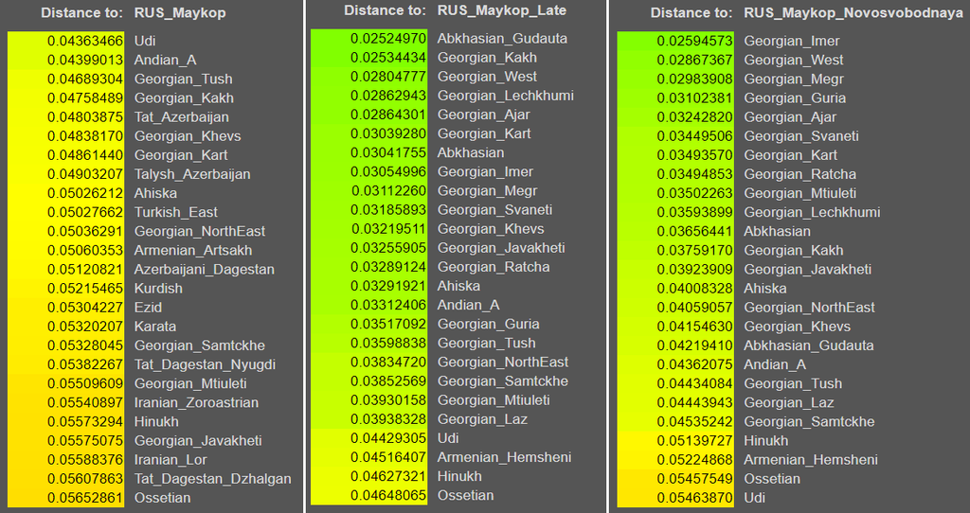Click Ezid population label
The width and height of the screenshot is (970, 513).
(x=148, y=308)
